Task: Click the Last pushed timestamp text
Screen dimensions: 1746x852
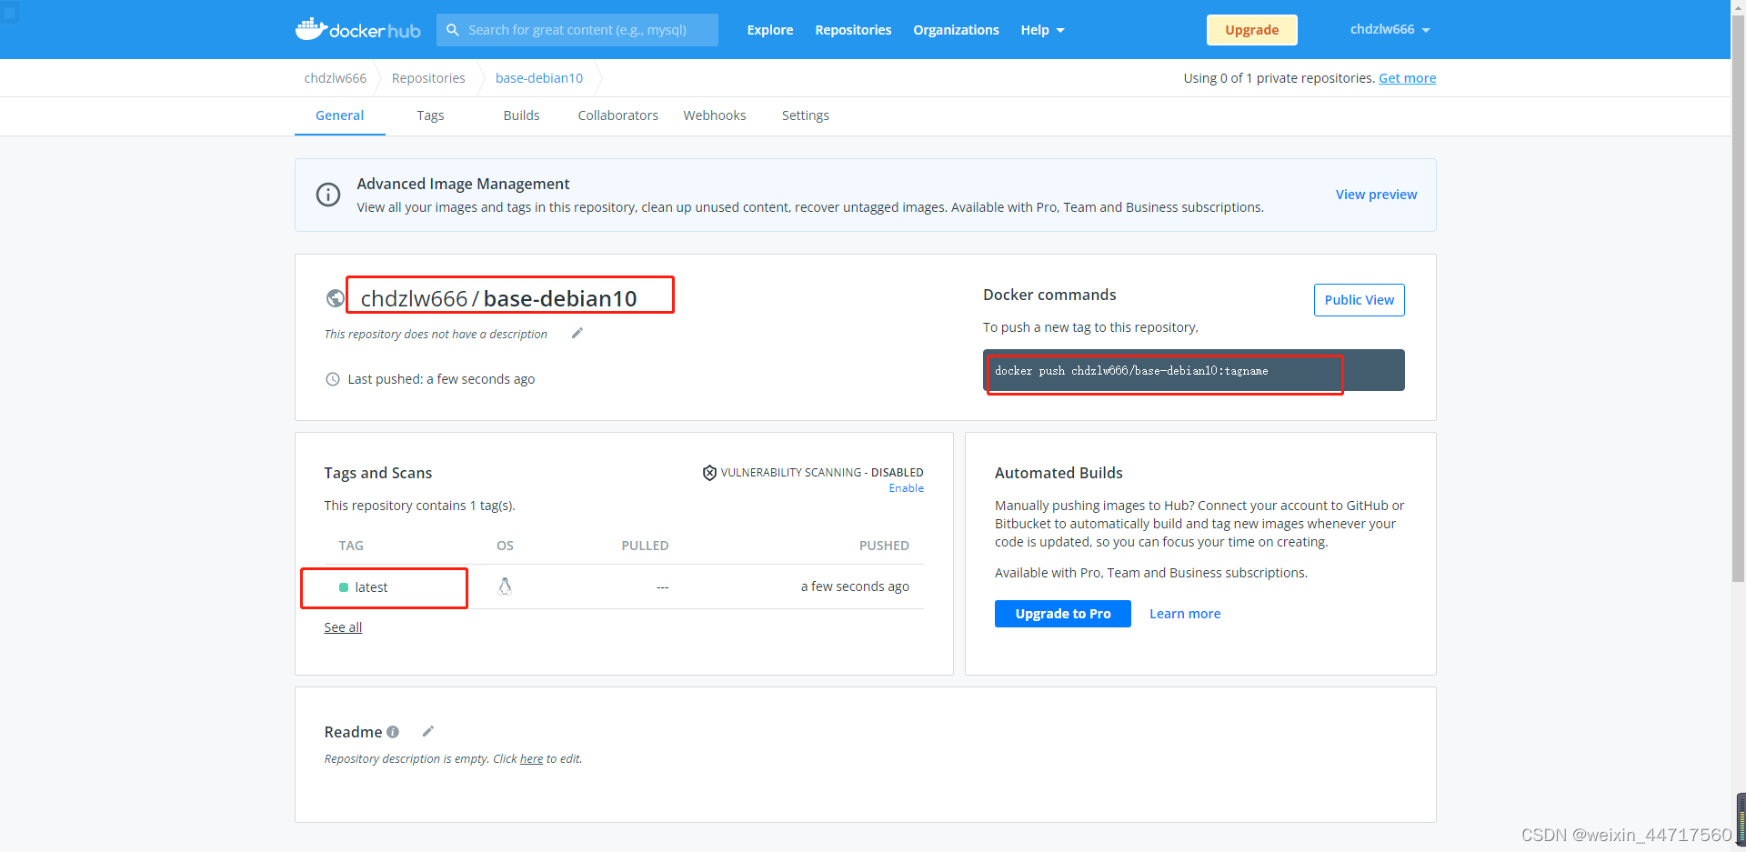Action: [x=441, y=379]
